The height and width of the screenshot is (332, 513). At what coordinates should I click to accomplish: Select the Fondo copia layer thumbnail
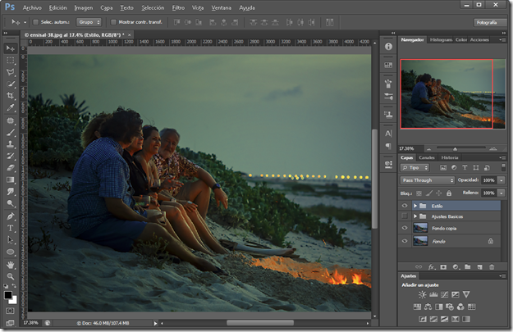pos(420,228)
